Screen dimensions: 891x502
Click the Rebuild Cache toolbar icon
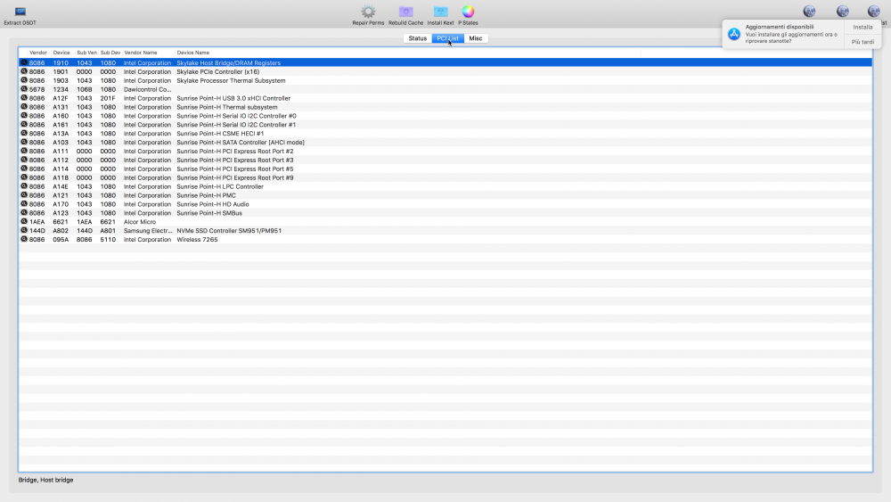(x=405, y=12)
